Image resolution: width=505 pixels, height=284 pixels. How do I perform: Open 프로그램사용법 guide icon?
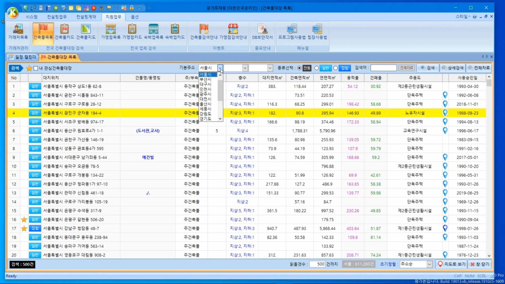point(292,32)
